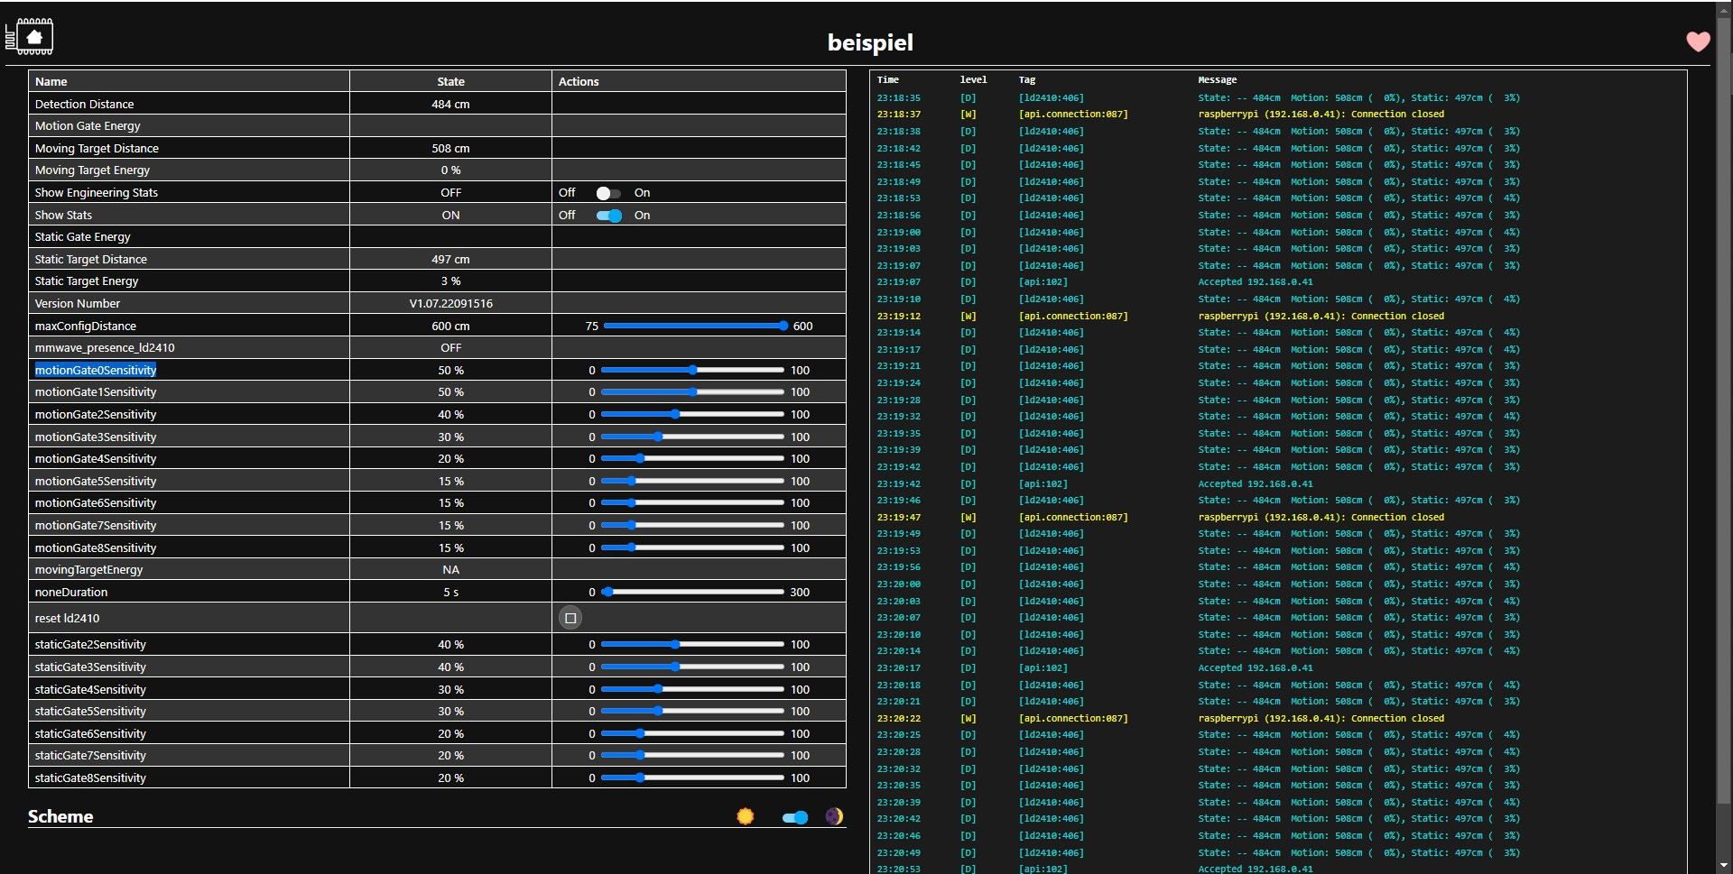The width and height of the screenshot is (1733, 874).
Task: Click the staticGate4Sensitivity slider
Action: pyautogui.click(x=692, y=689)
